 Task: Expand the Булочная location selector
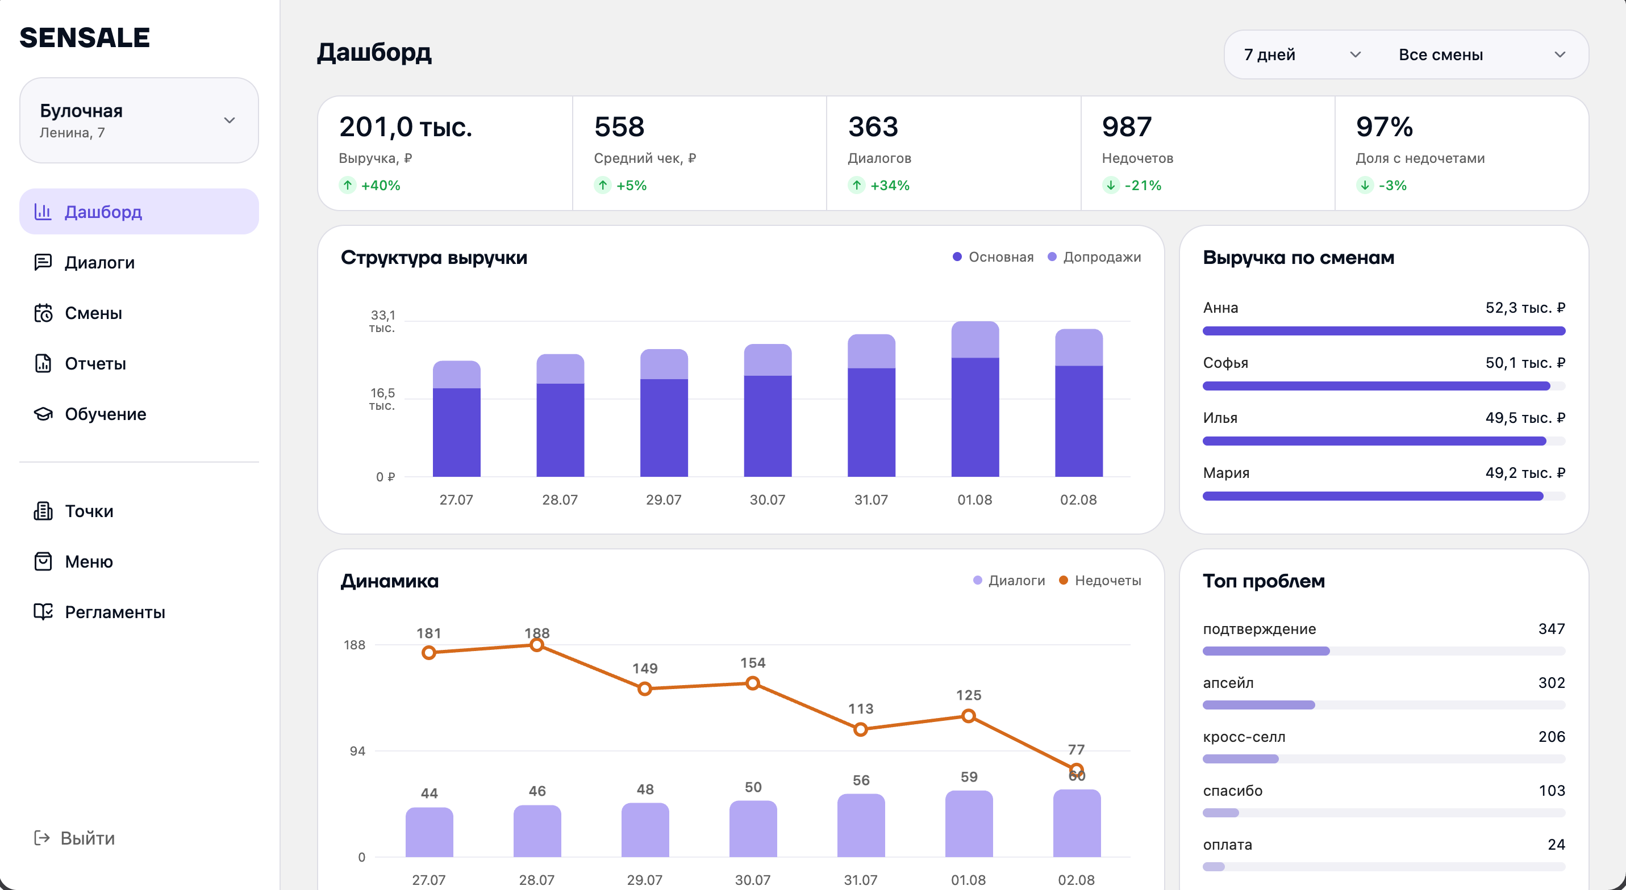[x=139, y=120]
